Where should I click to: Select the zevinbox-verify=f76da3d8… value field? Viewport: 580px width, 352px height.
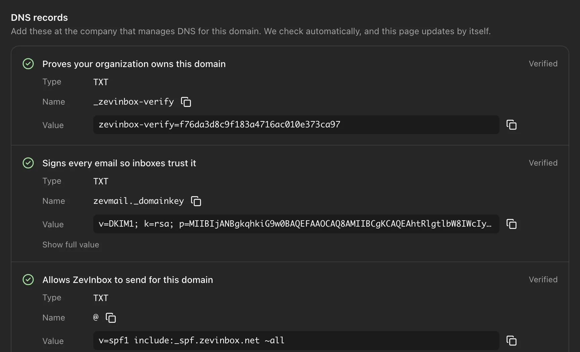[296, 125]
